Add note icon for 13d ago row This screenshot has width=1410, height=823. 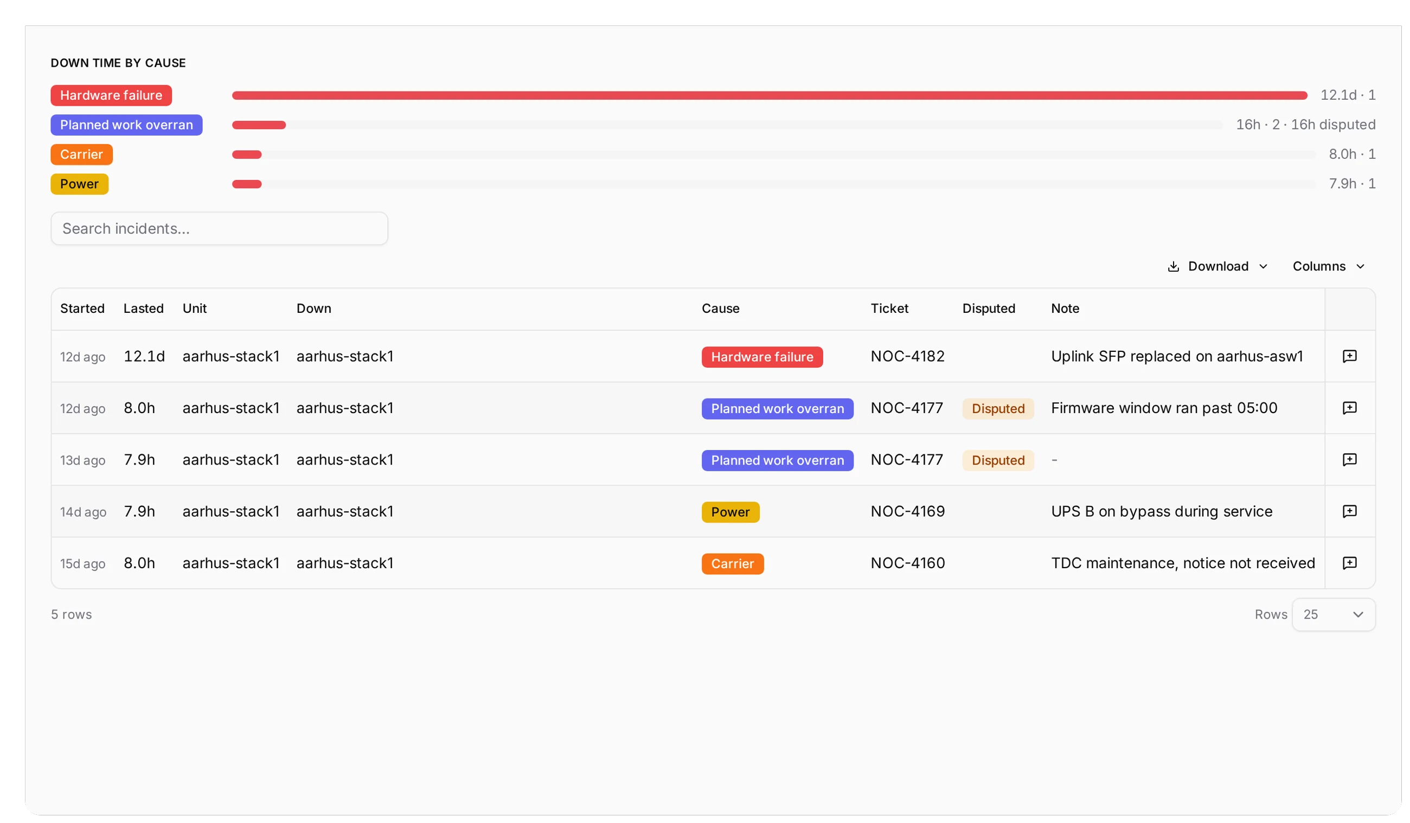point(1350,460)
